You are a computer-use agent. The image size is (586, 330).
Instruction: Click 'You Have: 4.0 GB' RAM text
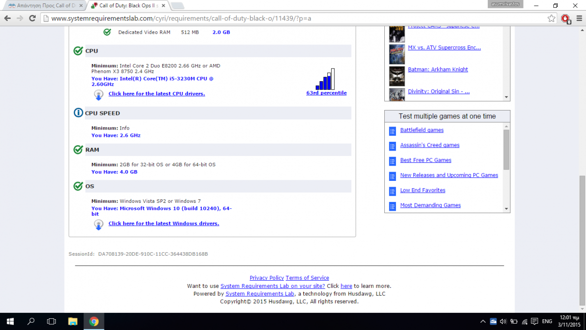114,172
